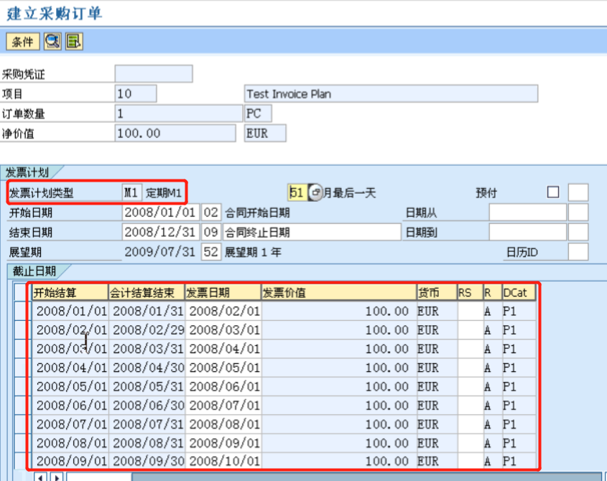Click the table's horizontal scrollbar thumb
Image resolution: width=607 pixels, height=481 pixels.
pyautogui.click(x=99, y=477)
